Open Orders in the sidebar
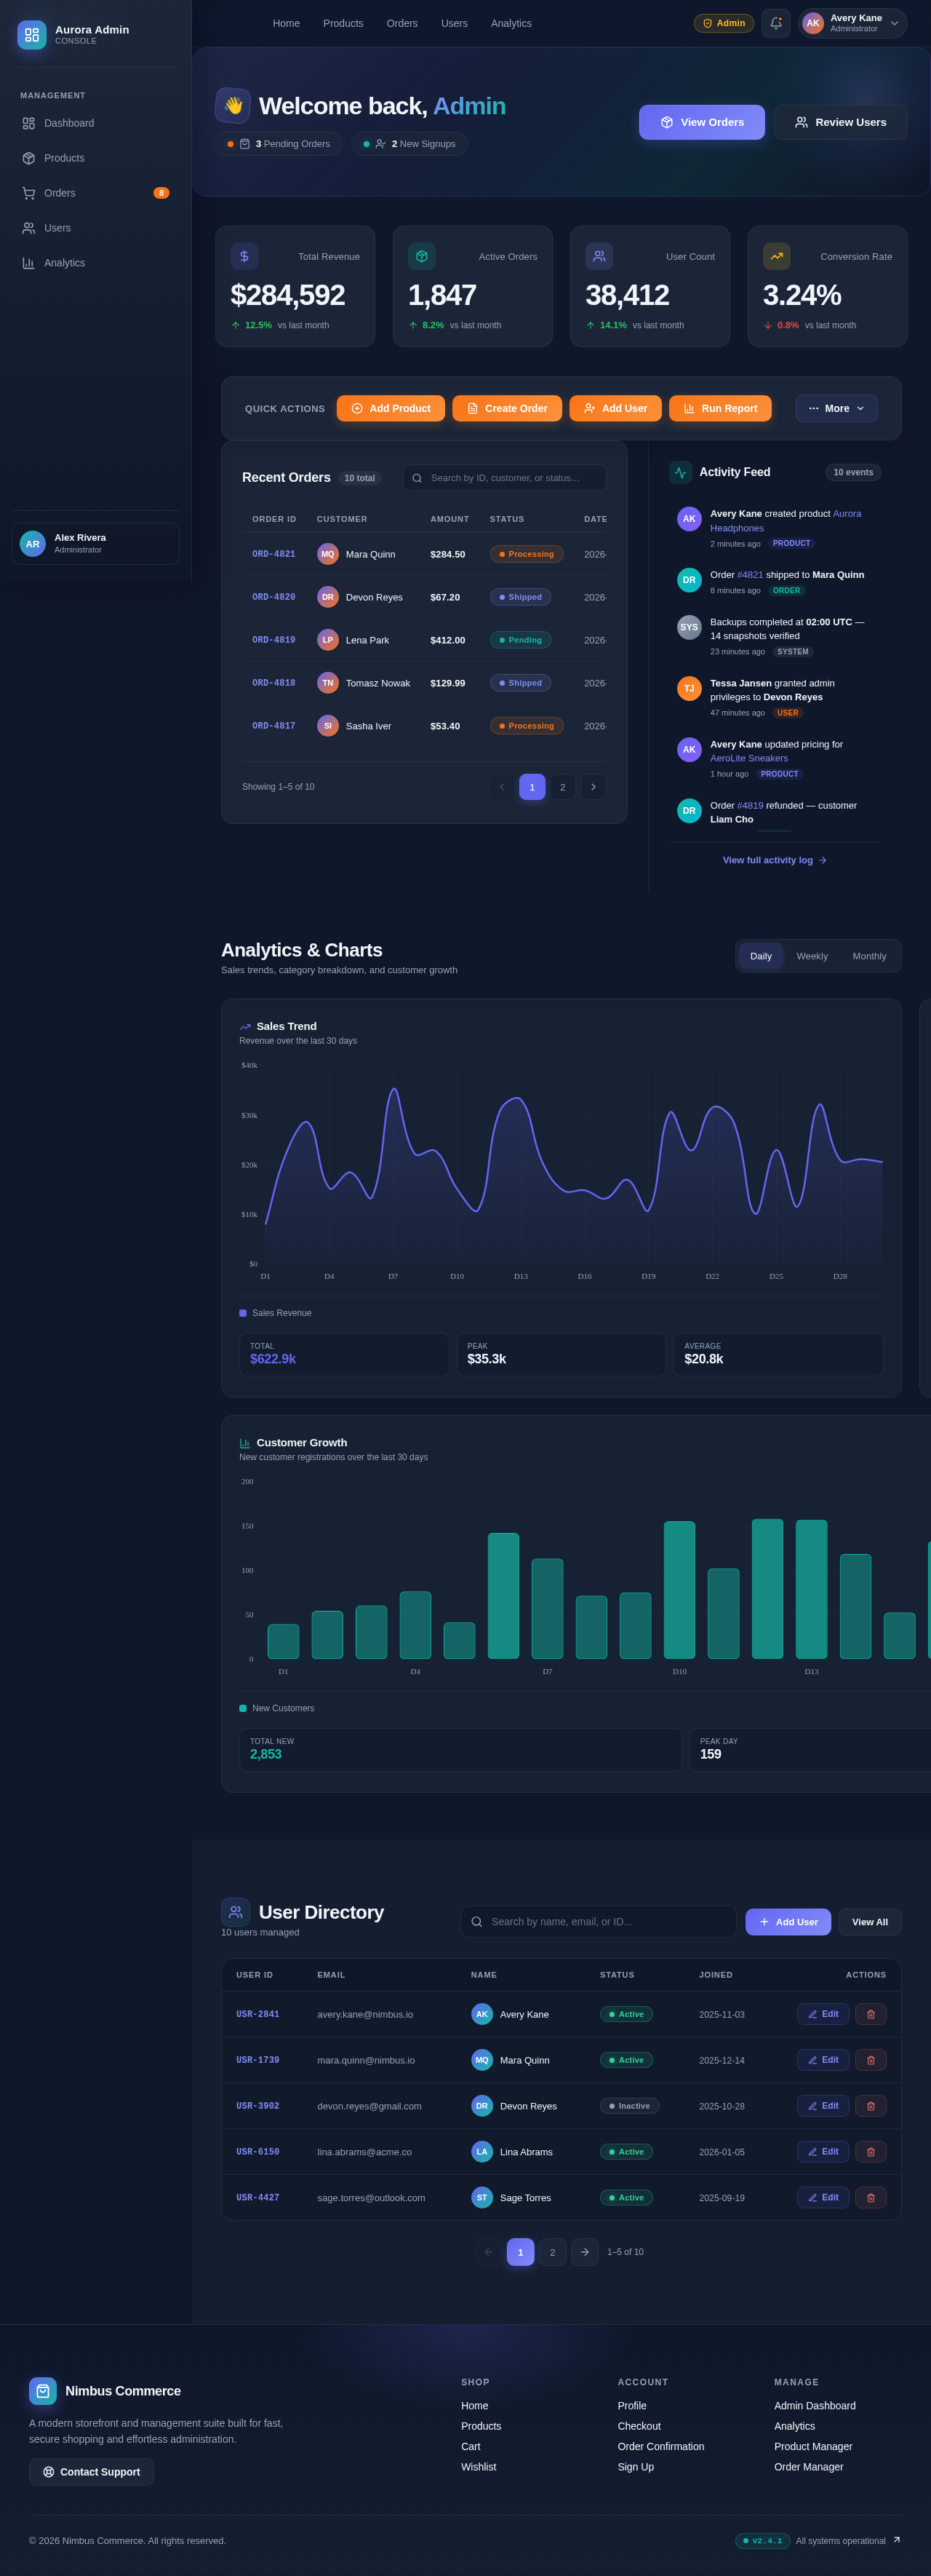The height and width of the screenshot is (2576, 931). (x=96, y=193)
